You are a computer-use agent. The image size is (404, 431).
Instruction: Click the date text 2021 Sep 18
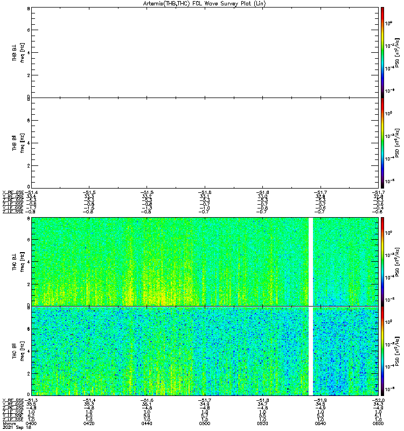click(17, 427)
